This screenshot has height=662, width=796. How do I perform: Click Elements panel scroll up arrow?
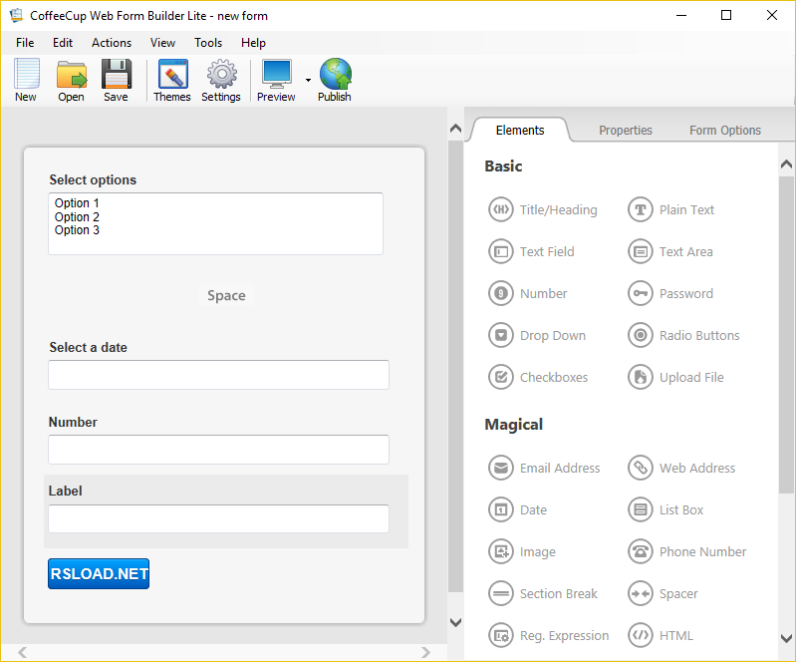click(786, 165)
